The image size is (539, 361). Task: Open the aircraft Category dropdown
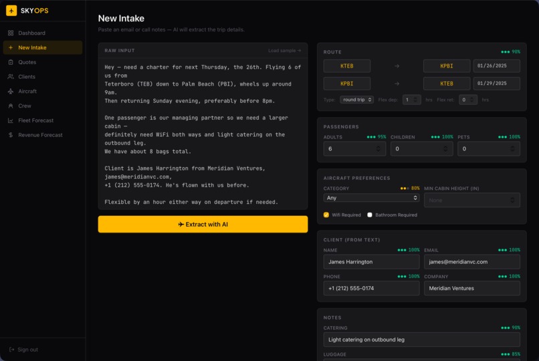pyautogui.click(x=371, y=198)
